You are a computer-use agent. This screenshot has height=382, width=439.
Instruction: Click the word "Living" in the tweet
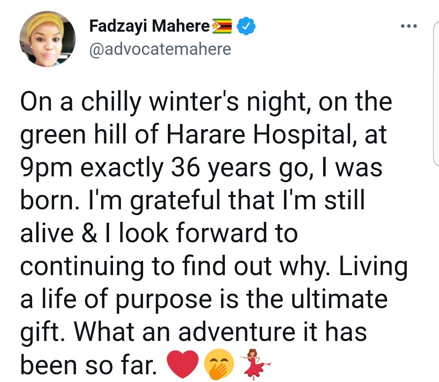[x=373, y=266]
